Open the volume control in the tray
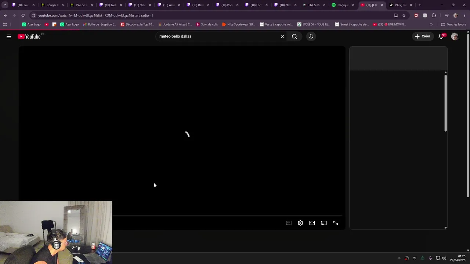This screenshot has height=264, width=470. pos(444,258)
